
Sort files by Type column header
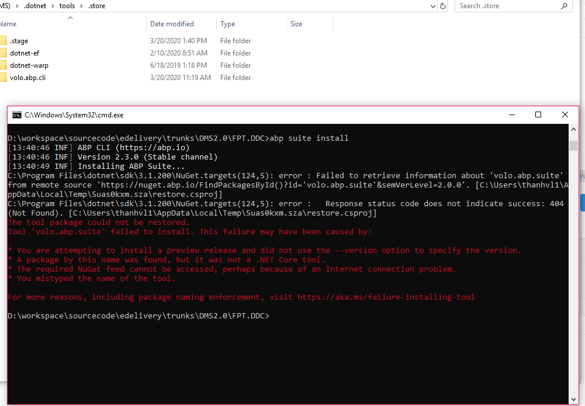[x=228, y=24]
